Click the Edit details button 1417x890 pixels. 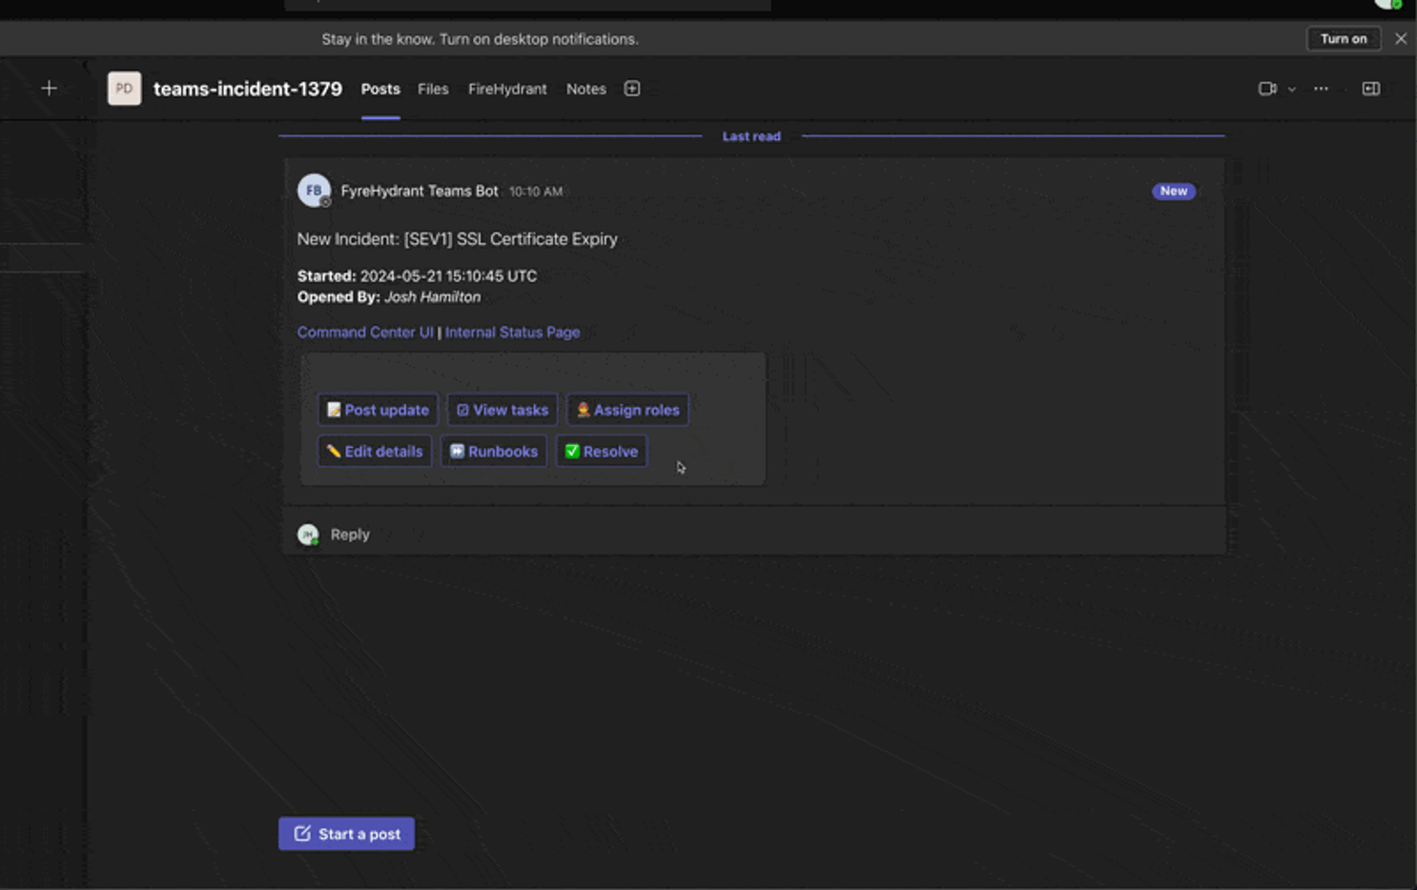point(375,452)
